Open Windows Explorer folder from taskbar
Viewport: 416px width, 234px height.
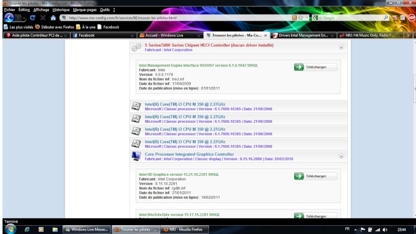point(55,229)
